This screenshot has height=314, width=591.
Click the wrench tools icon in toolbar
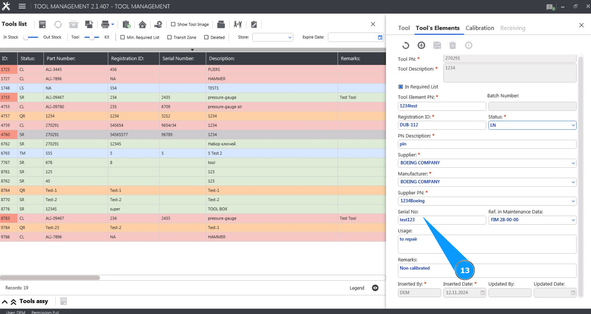tap(237, 24)
